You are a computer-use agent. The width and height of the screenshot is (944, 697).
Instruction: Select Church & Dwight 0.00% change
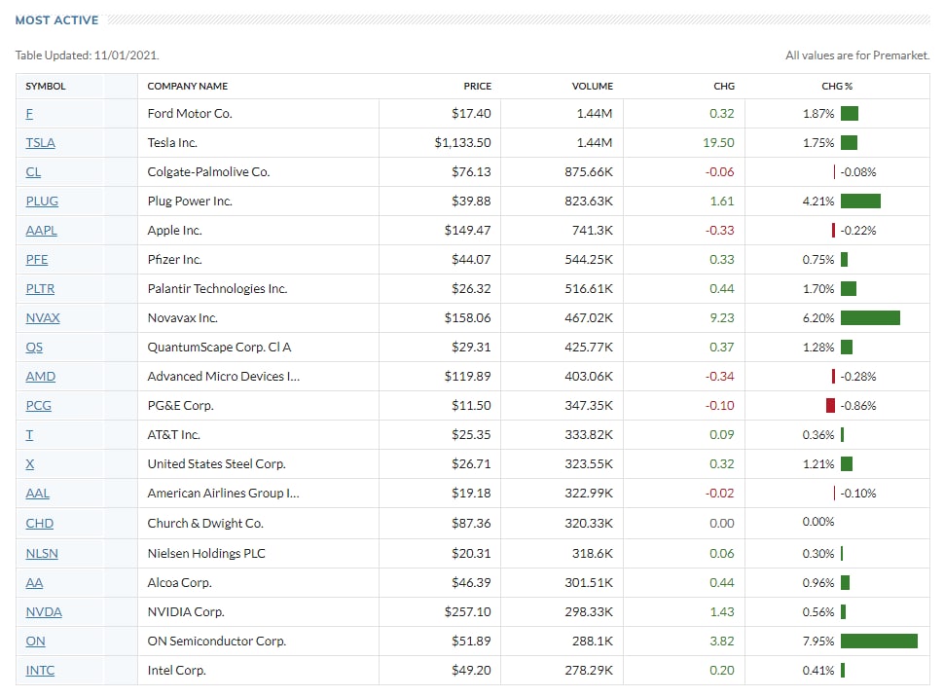[x=818, y=522]
